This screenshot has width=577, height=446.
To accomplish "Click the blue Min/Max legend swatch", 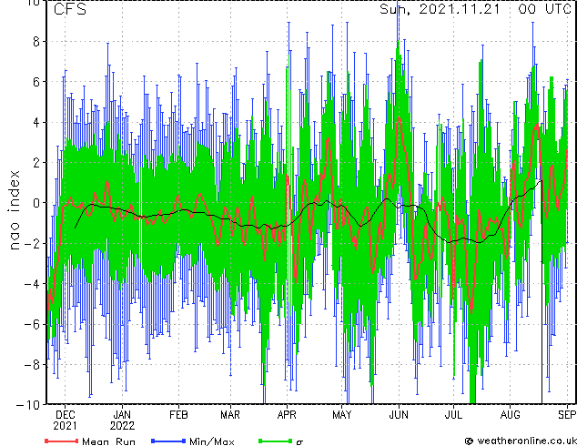I will coord(168,441).
